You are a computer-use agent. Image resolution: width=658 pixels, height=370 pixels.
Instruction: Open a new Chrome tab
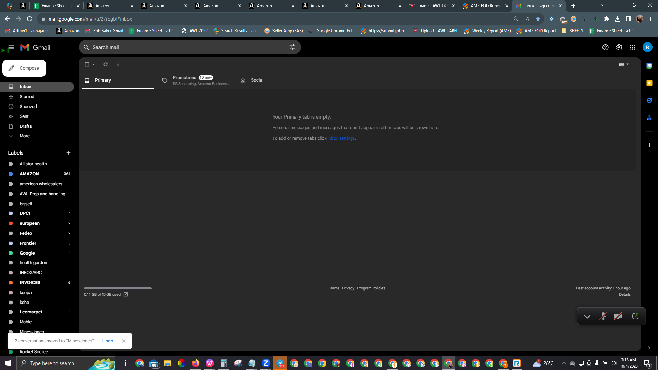(573, 6)
